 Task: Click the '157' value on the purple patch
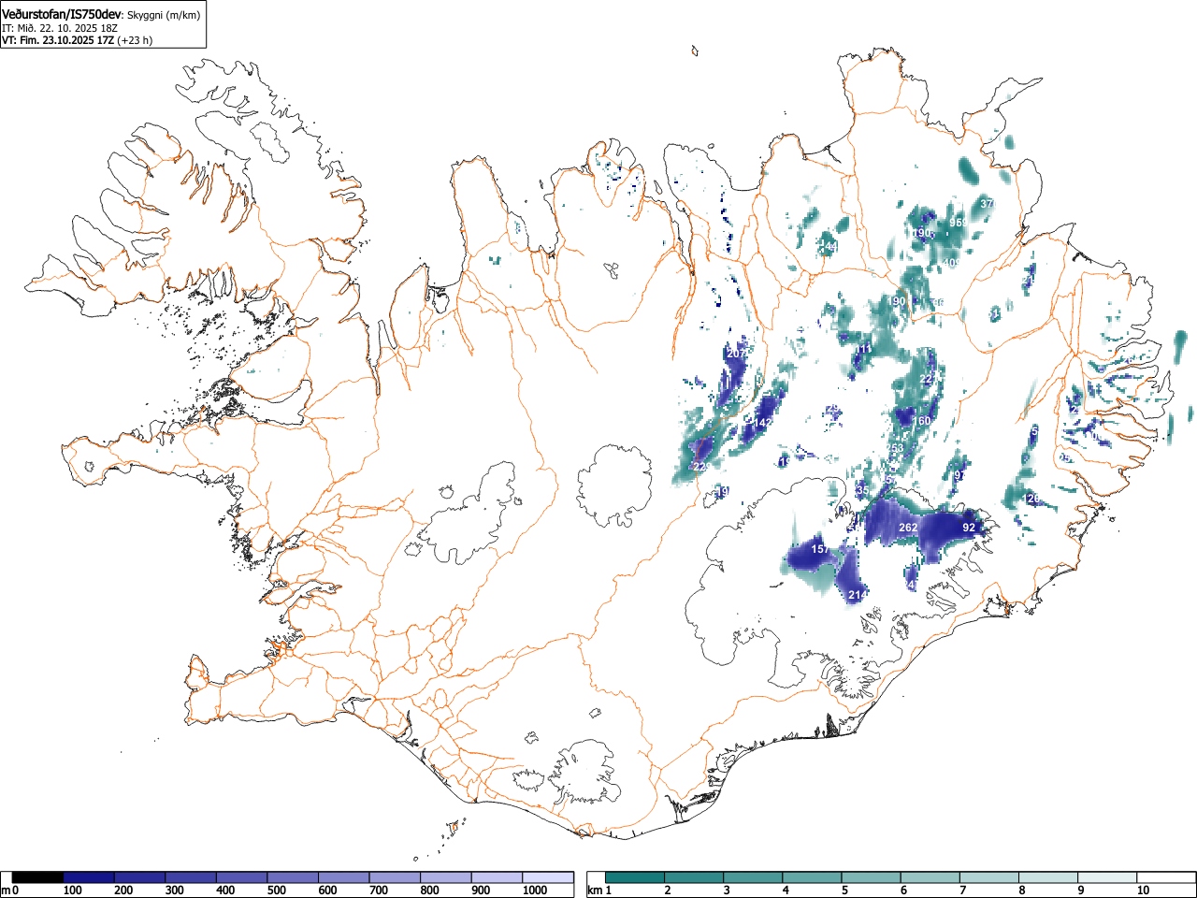tap(820, 549)
